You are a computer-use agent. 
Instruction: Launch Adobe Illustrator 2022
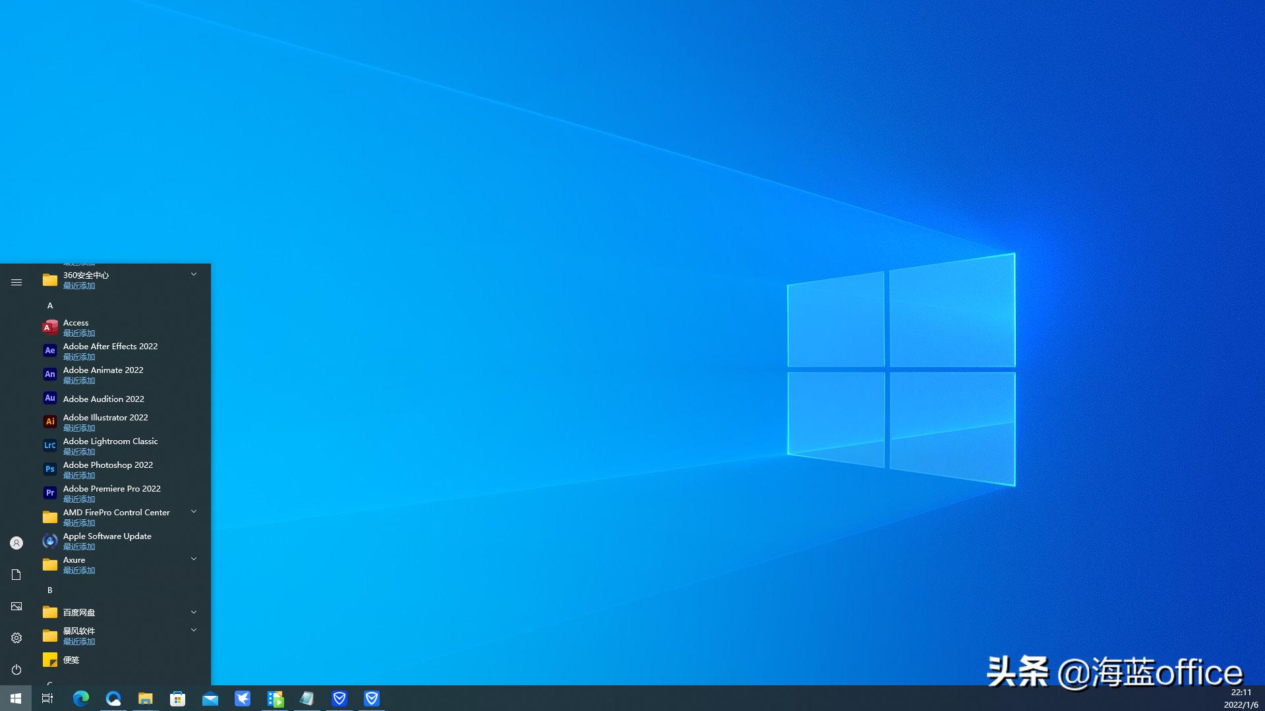tap(105, 422)
